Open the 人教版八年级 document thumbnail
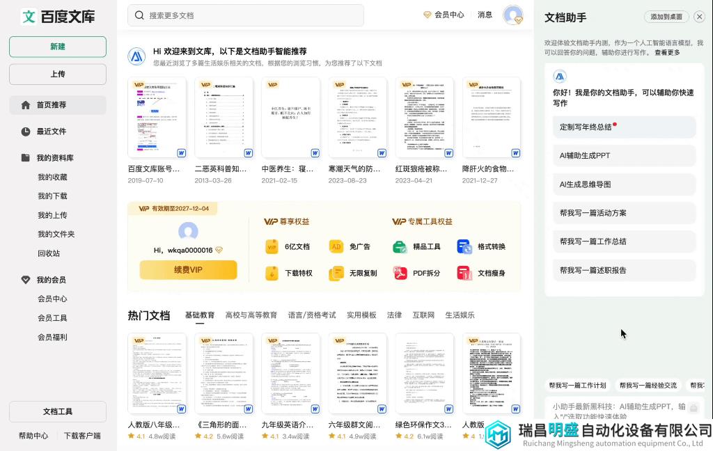Viewport: 713px width, 451px height. pos(157,374)
